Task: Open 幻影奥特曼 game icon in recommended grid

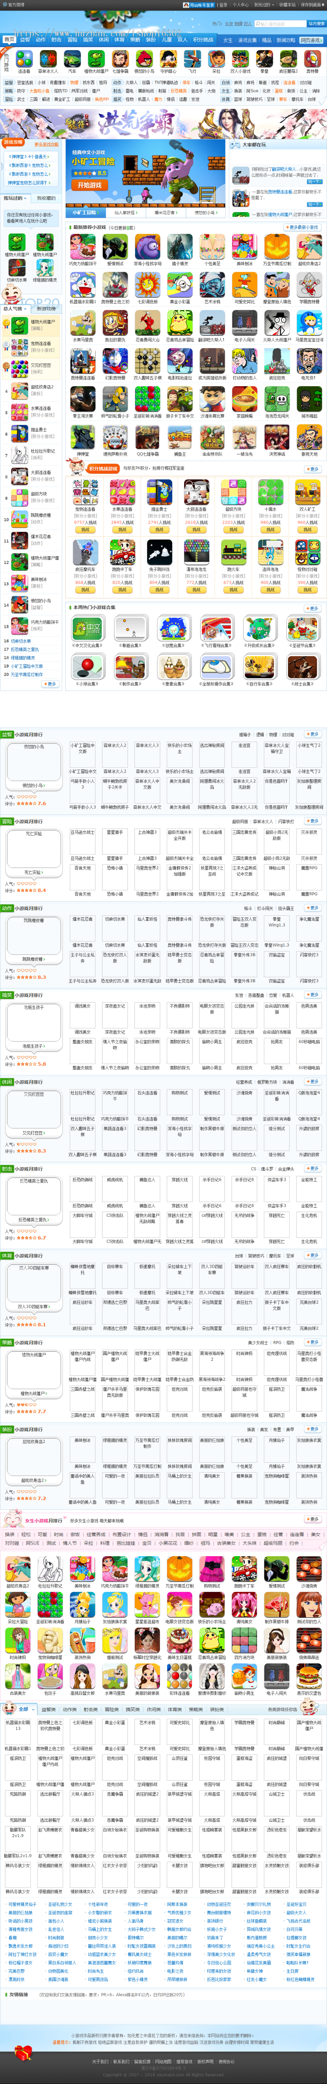Action: pyautogui.click(x=115, y=360)
